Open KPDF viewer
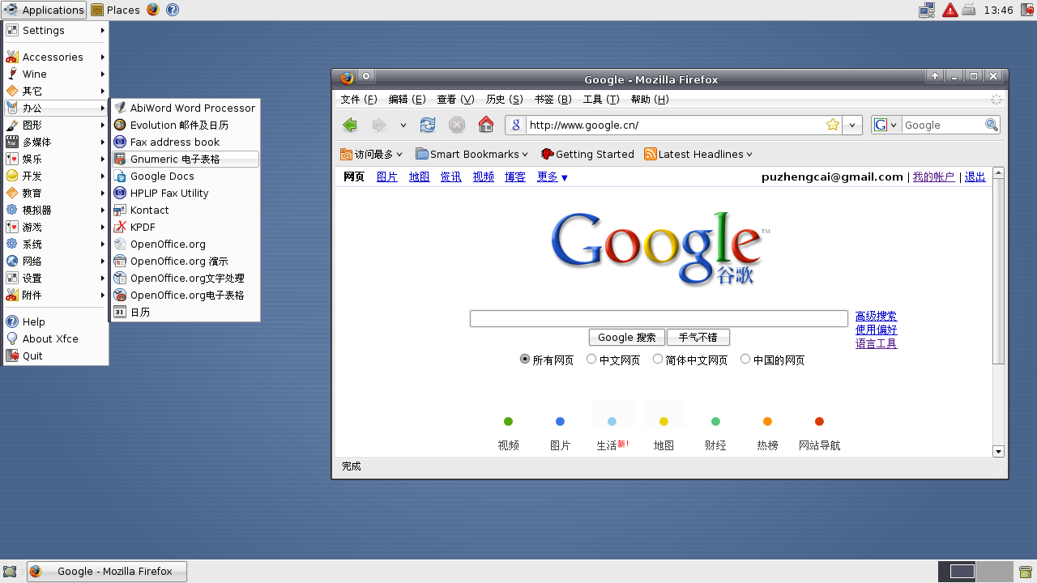 (x=186, y=227)
